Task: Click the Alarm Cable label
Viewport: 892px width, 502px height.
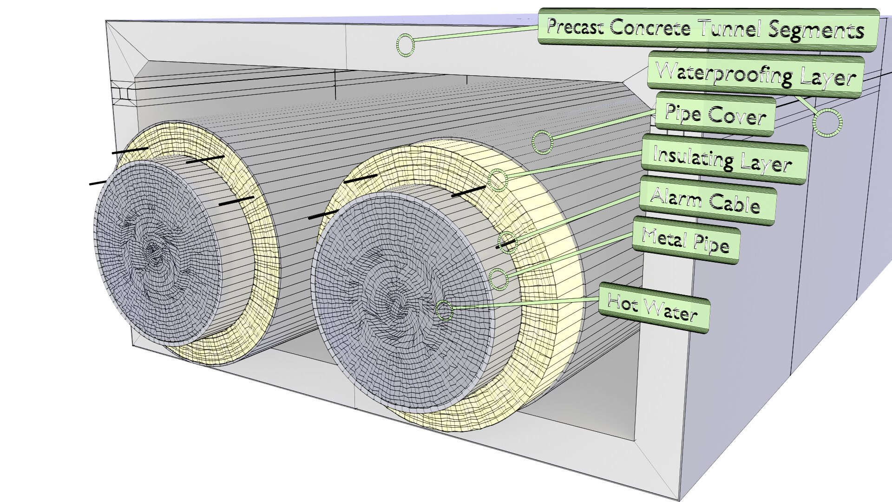Action: click(x=707, y=200)
